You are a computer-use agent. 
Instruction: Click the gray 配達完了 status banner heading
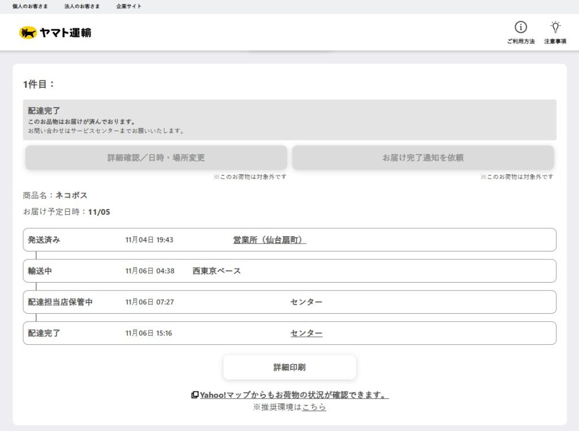(44, 111)
